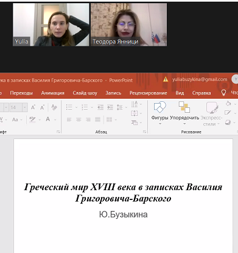
Task: Switch to the Вид tab
Action: (x=180, y=93)
